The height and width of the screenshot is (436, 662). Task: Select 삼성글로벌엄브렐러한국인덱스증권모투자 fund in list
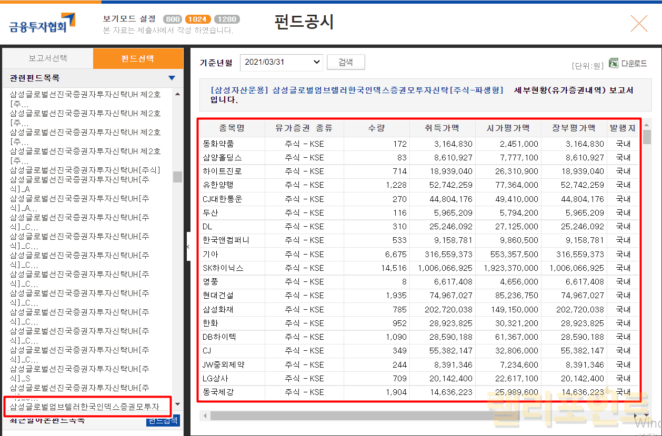(x=85, y=407)
